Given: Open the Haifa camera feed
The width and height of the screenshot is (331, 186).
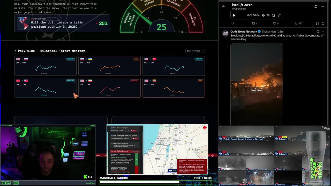Looking at the screenshot, I should click(x=246, y=149).
